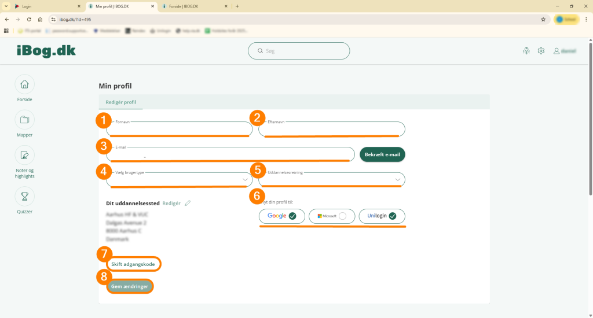This screenshot has width=593, height=318.
Task: Toggle Google profile connection
Action: (x=282, y=216)
